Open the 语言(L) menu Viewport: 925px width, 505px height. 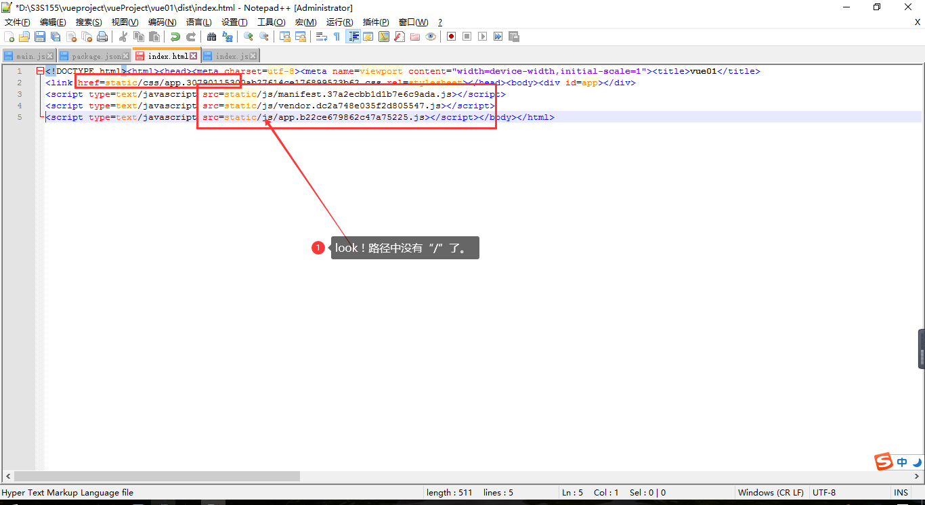(198, 22)
